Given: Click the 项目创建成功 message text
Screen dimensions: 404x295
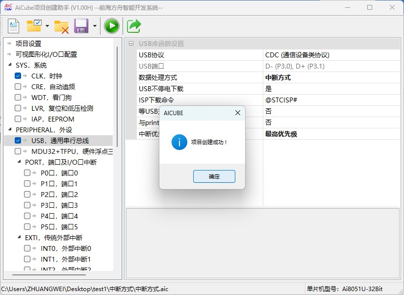Looking at the screenshot, I should pos(209,142).
